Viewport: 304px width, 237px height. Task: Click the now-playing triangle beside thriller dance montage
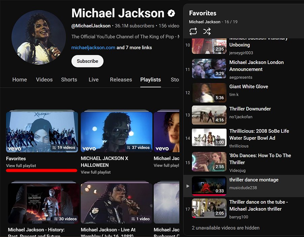pos(188,186)
